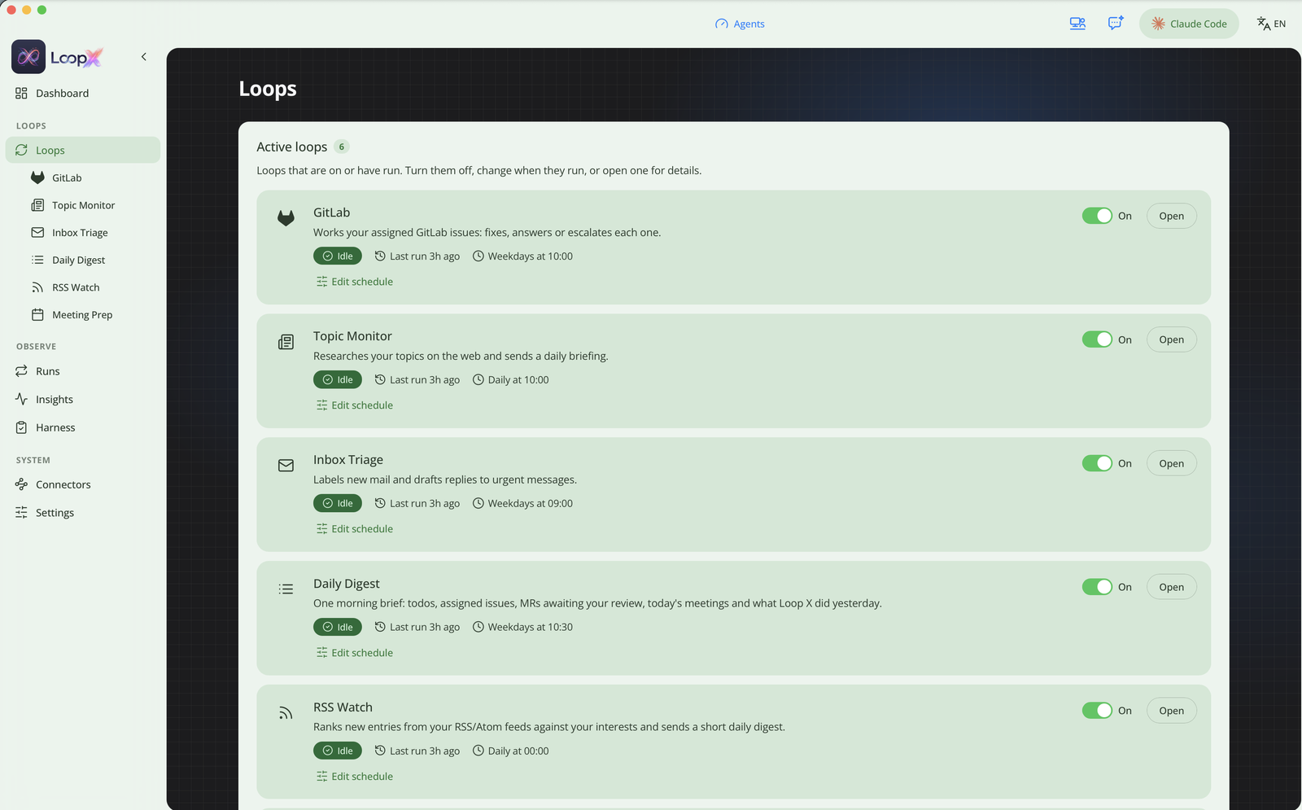This screenshot has height=810, width=1302.
Task: Edit schedule for Inbox Triage
Action: pyautogui.click(x=355, y=529)
